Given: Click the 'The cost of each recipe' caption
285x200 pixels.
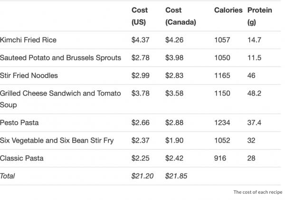Looking at the screenshot, I should tap(258, 192).
